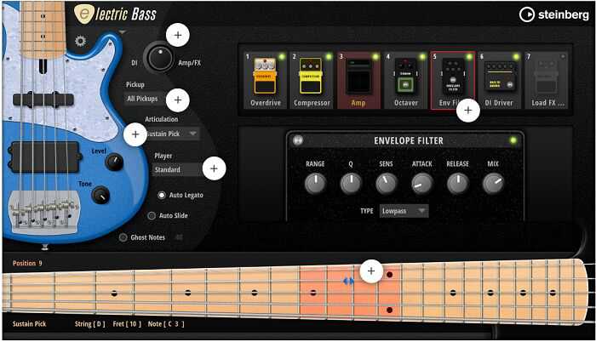Click the ENVELOPE FILTER title
596x342 pixels.
(409, 140)
